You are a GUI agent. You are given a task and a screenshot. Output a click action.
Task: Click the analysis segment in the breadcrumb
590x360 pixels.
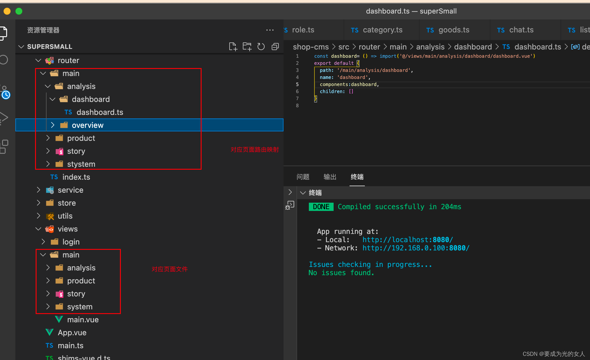(x=430, y=47)
